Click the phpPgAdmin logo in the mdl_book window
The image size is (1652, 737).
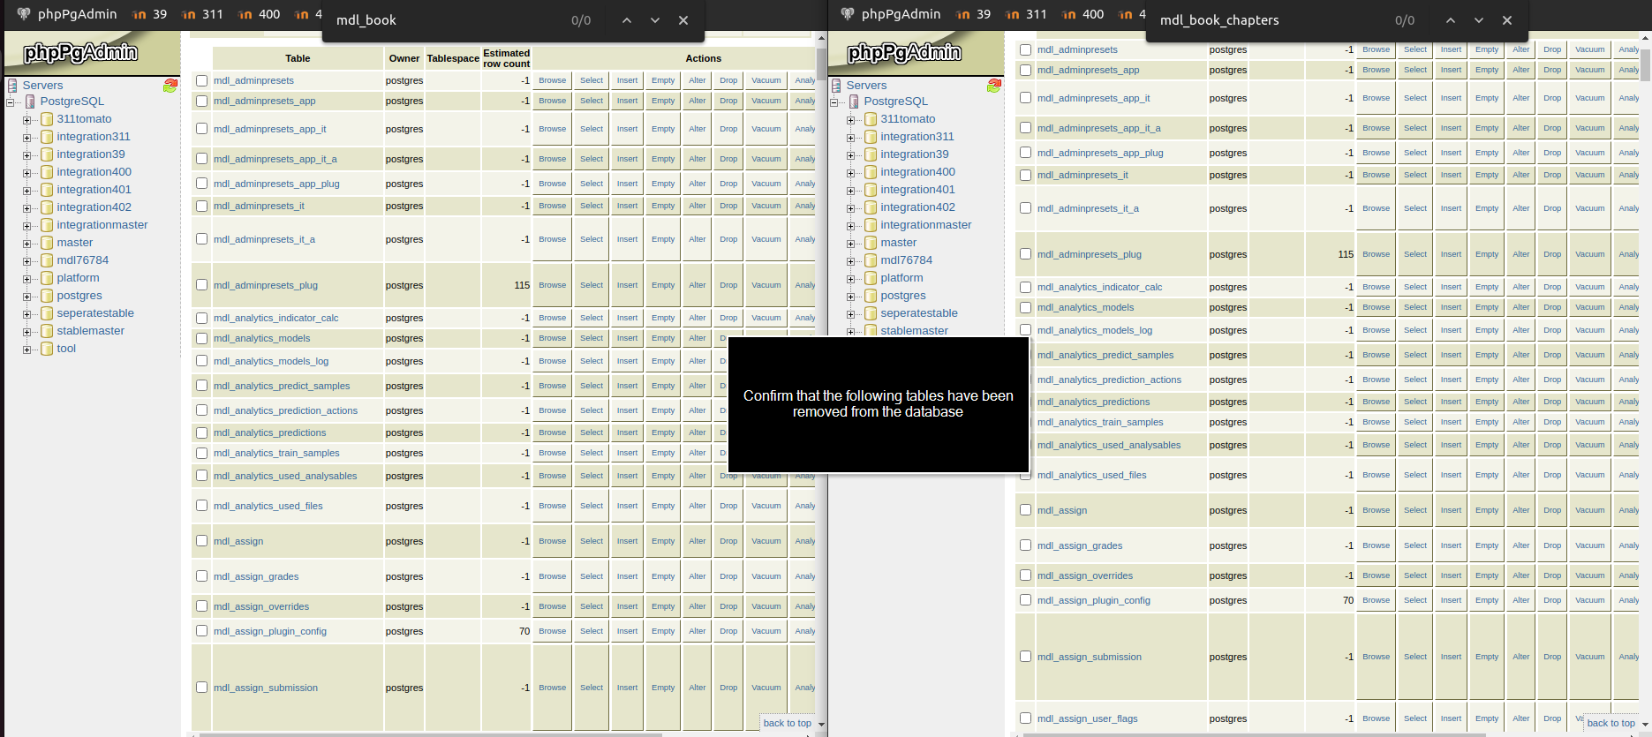(x=80, y=53)
